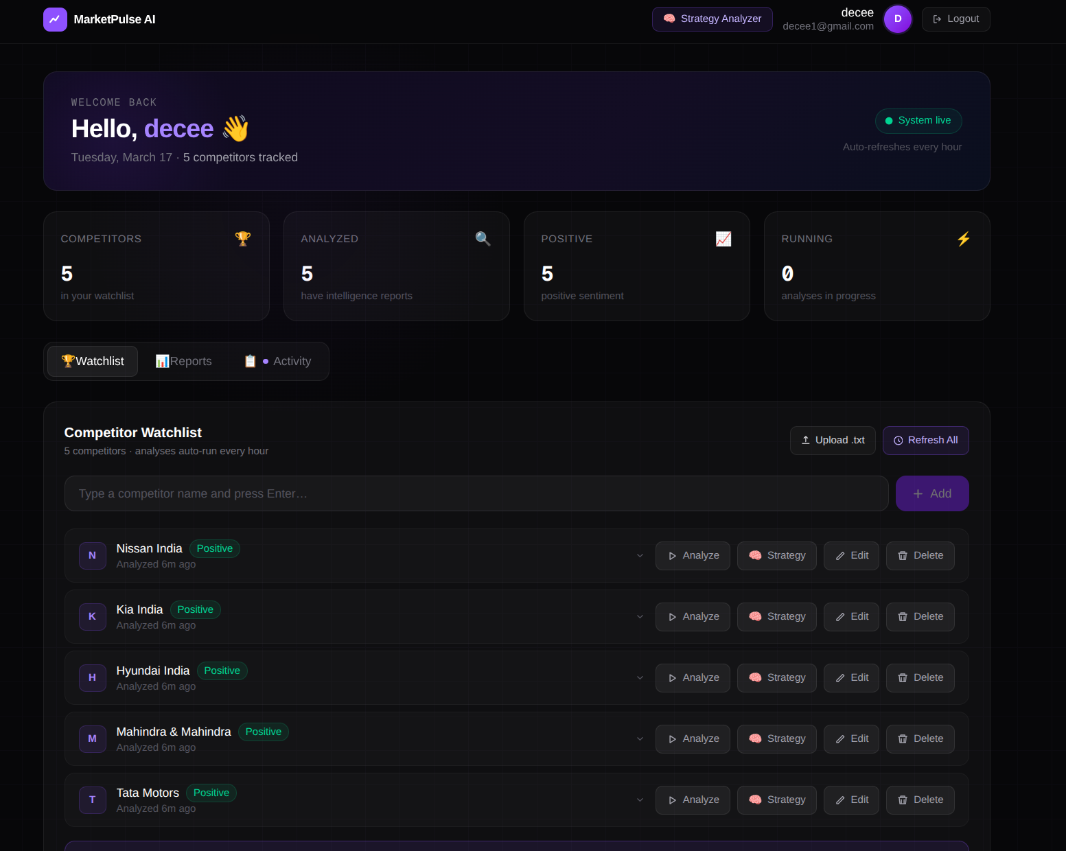The width and height of the screenshot is (1066, 851).
Task: Edit the Kia India entry
Action: click(x=851, y=617)
